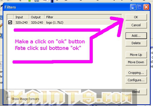Screen dimensions: 153x106
Task: Click the Filter column header
Action: [x=83, y=17]
